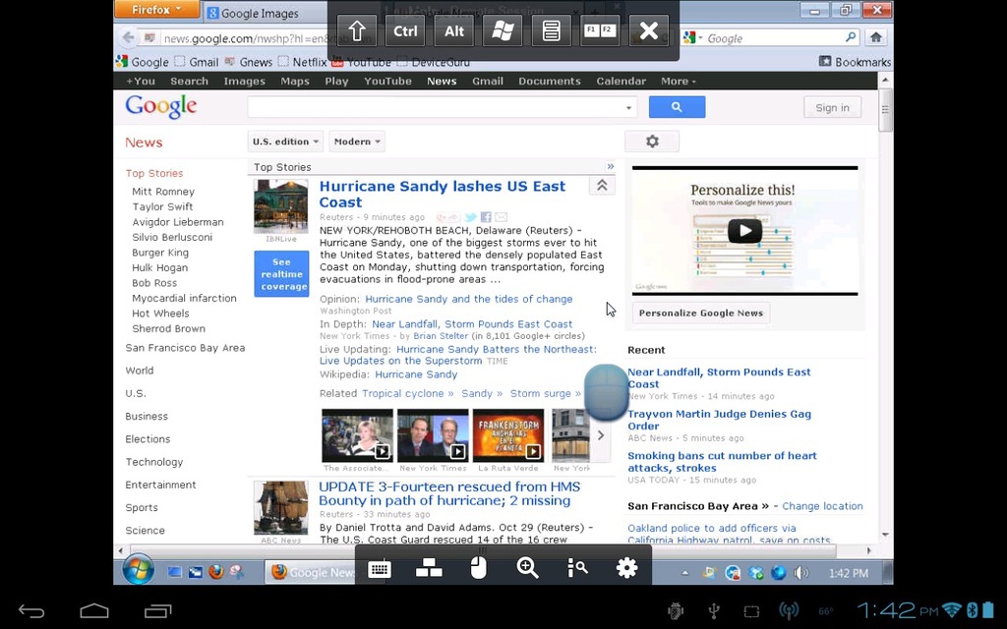This screenshot has height=629, width=1007.
Task: Open the Firefox menu button
Action: pos(156,10)
